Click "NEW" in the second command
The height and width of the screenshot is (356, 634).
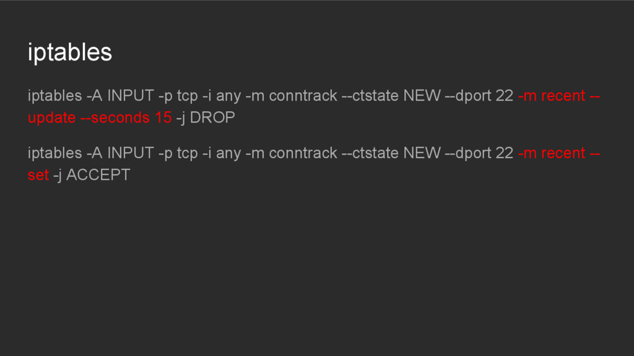422,153
